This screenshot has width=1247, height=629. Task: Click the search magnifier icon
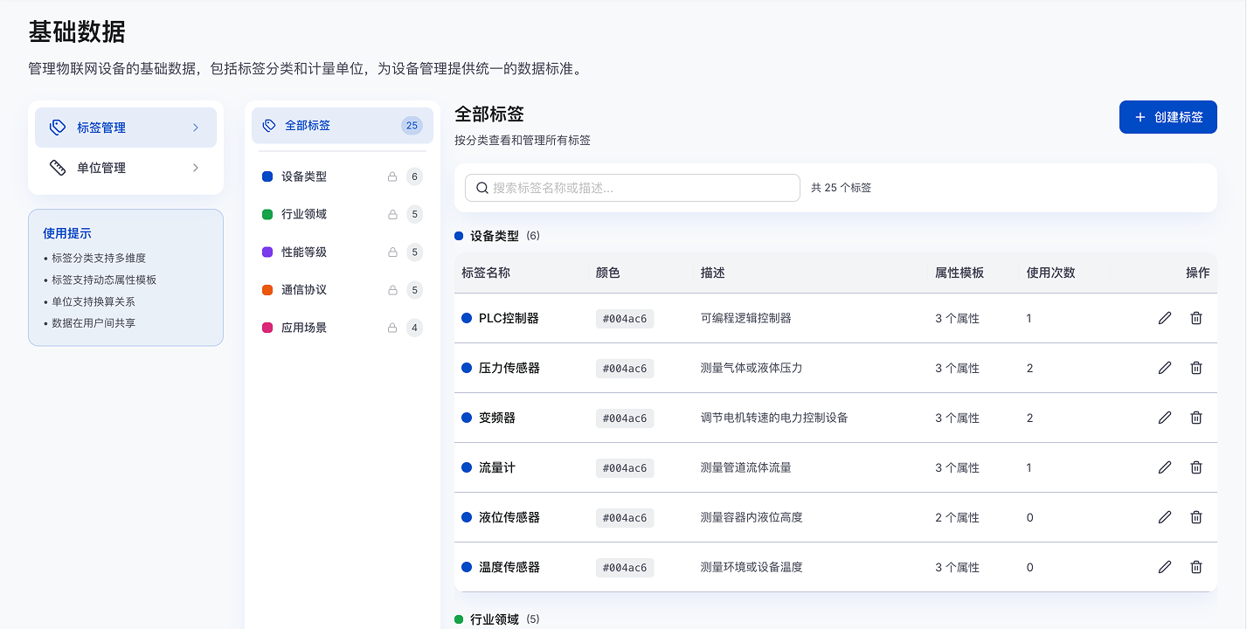pyautogui.click(x=482, y=188)
